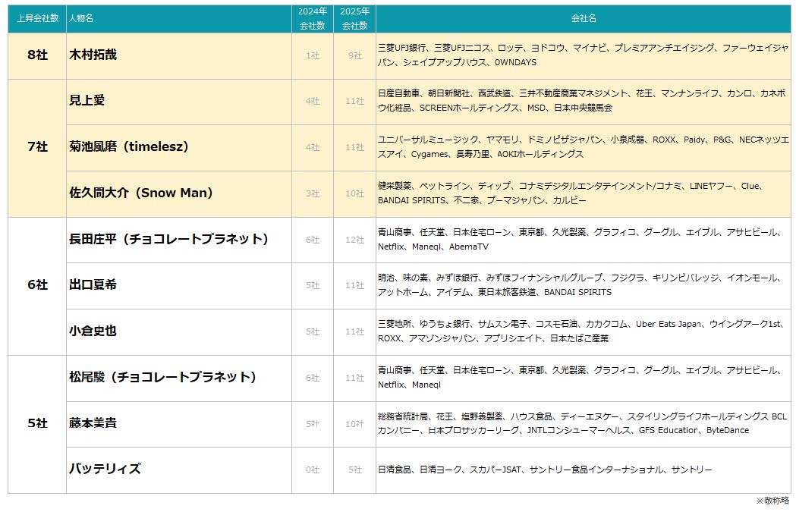Select the name 見上愛
The width and height of the screenshot is (796, 512).
(87, 101)
